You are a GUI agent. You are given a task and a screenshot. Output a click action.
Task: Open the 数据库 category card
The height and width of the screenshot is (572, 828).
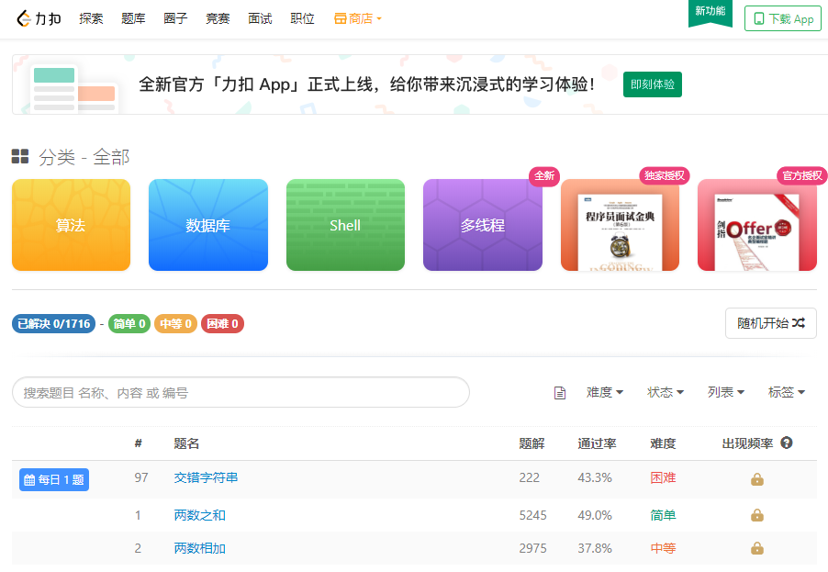[x=208, y=225]
